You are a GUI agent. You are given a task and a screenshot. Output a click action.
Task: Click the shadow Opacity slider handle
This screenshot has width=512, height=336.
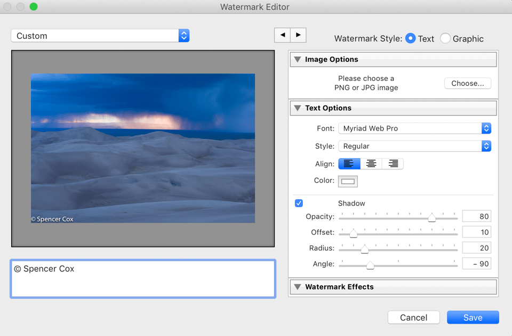(431, 218)
